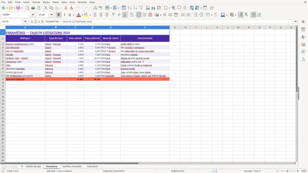Apply the red font color
The width and height of the screenshot is (308, 173).
(x=79, y=15)
